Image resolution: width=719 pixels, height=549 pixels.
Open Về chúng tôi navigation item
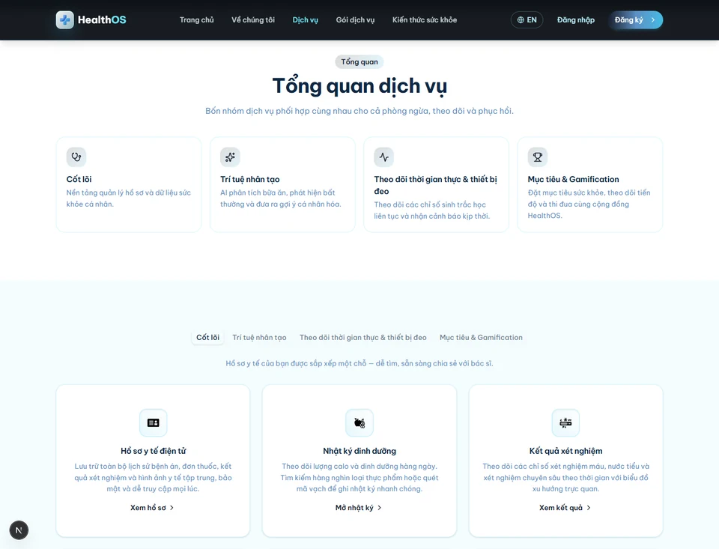(253, 19)
